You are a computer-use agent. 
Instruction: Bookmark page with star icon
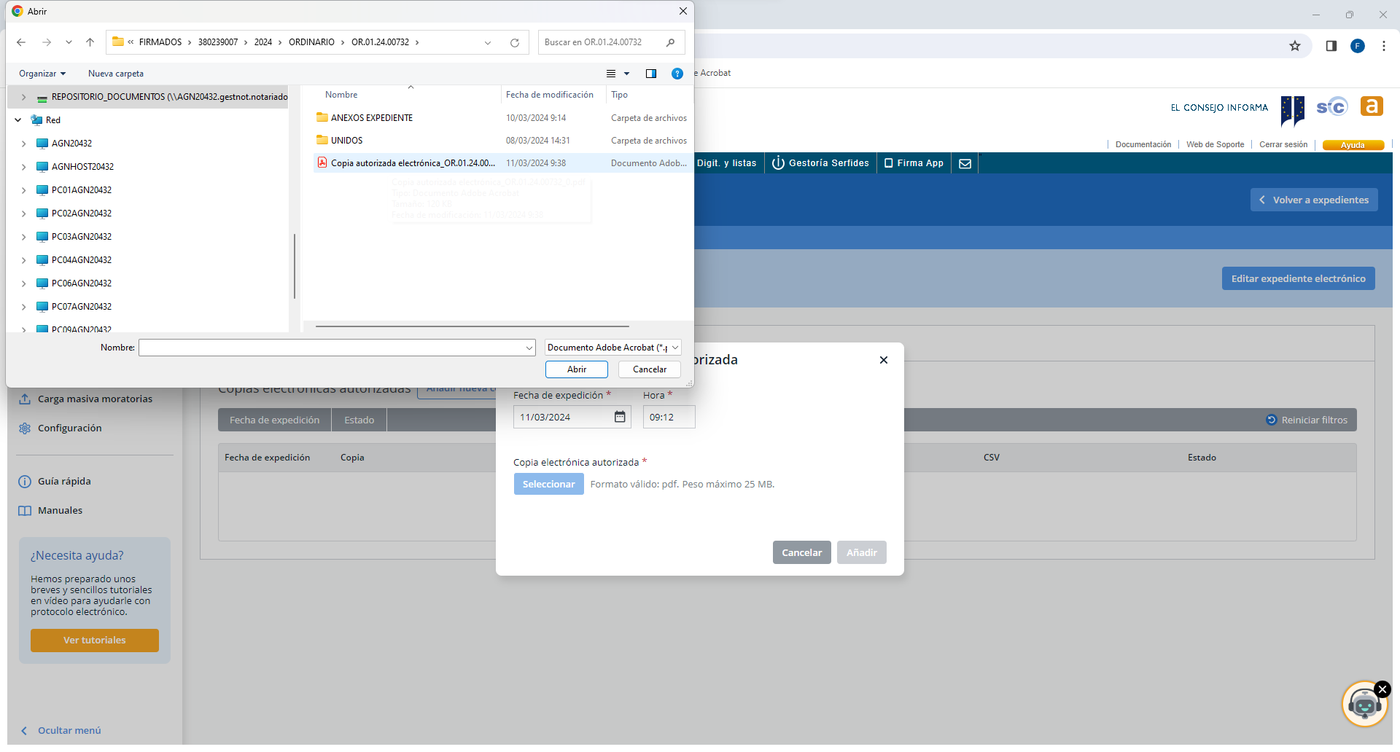pyautogui.click(x=1295, y=46)
